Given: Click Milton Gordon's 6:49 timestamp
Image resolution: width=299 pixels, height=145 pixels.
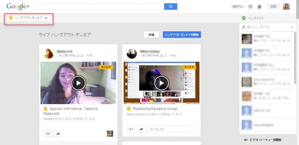Looking at the screenshot, I should tap(173, 56).
